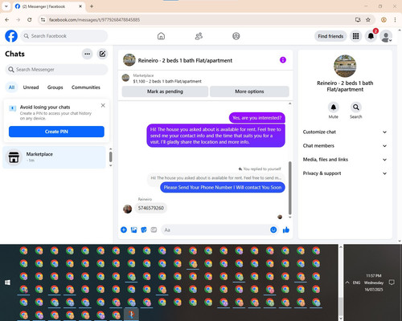Search in conversation magnifier icon
Image resolution: width=402 pixels, height=321 pixels.
coord(356,108)
